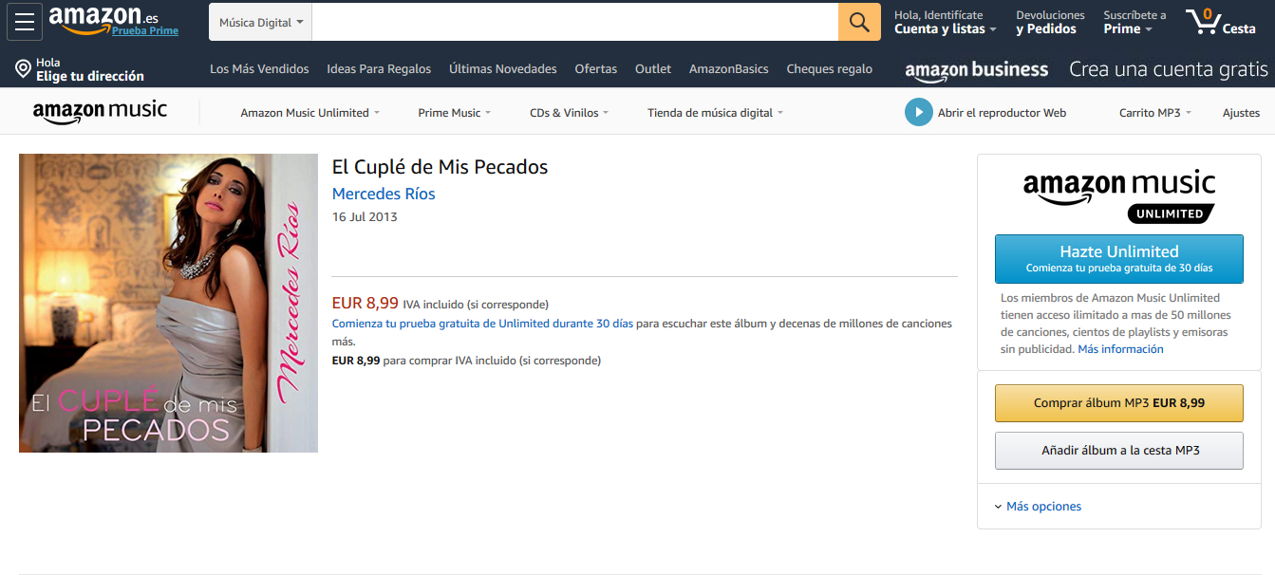Click the play icon for web player
The image size is (1275, 575).
click(918, 112)
